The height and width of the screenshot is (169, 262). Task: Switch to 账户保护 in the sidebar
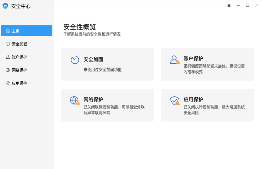[x=26, y=57]
